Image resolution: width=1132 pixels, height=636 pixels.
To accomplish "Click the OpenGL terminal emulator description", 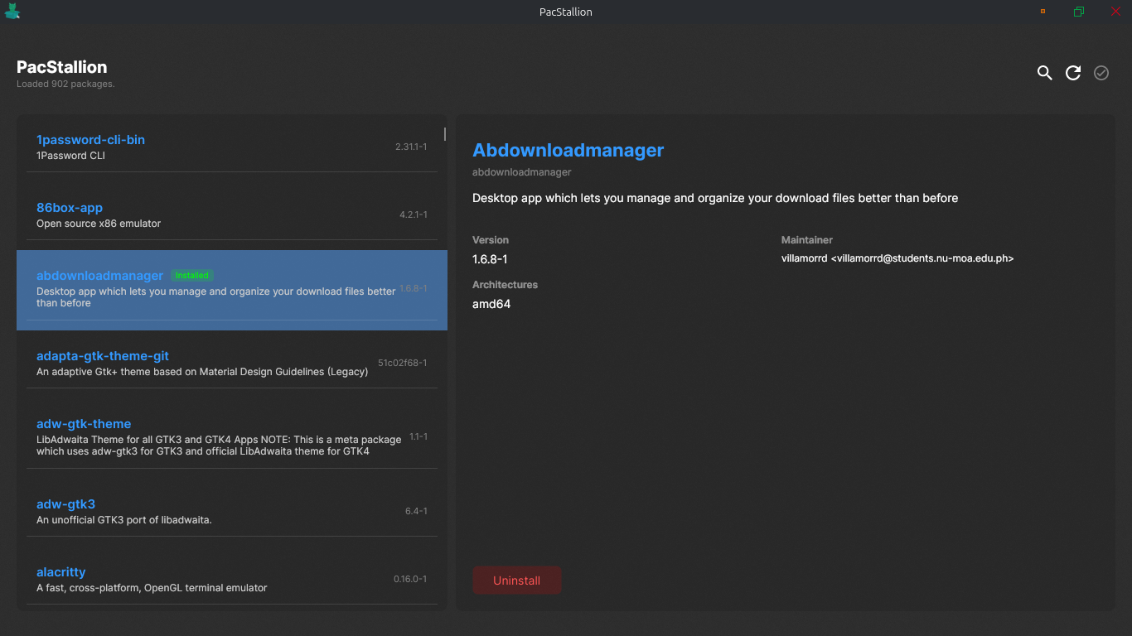I will coord(152,588).
